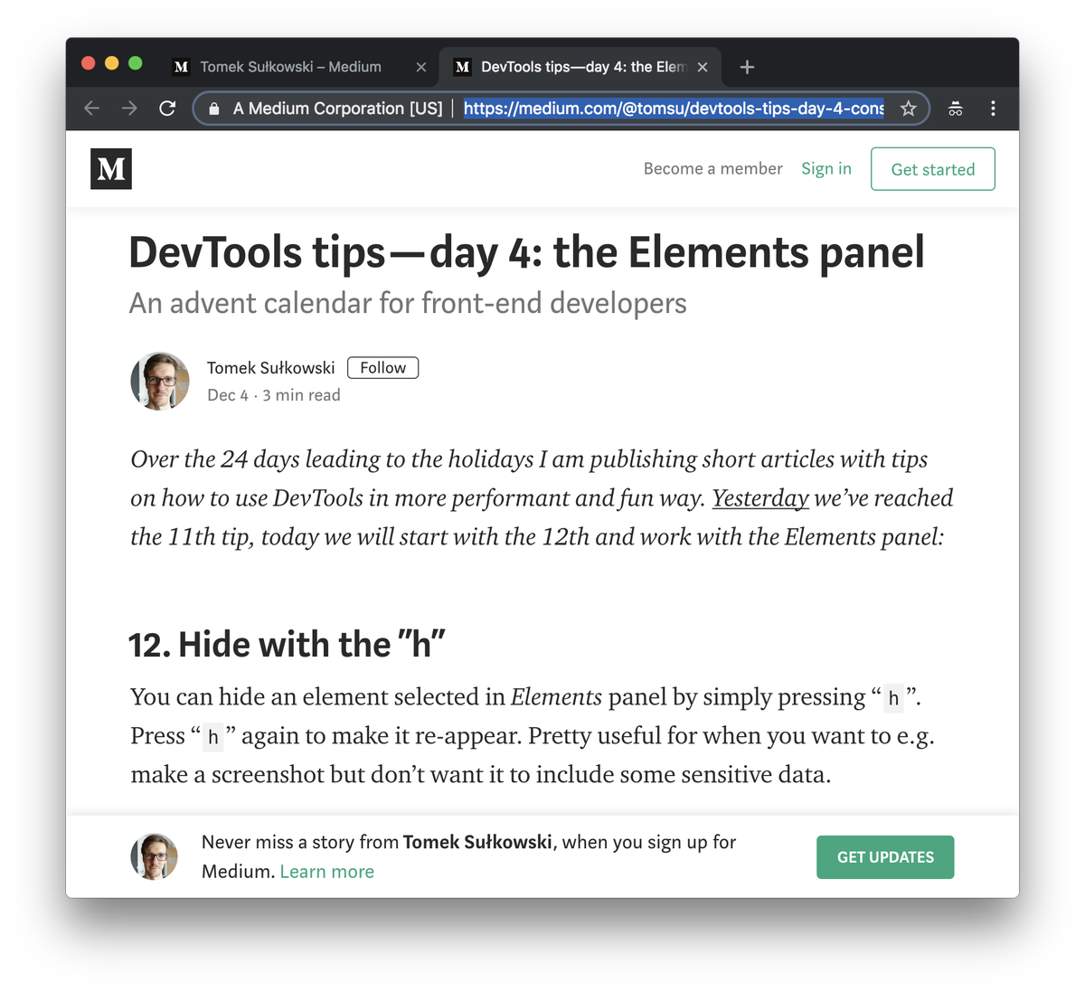Open Learn more link in banner

pos(327,872)
